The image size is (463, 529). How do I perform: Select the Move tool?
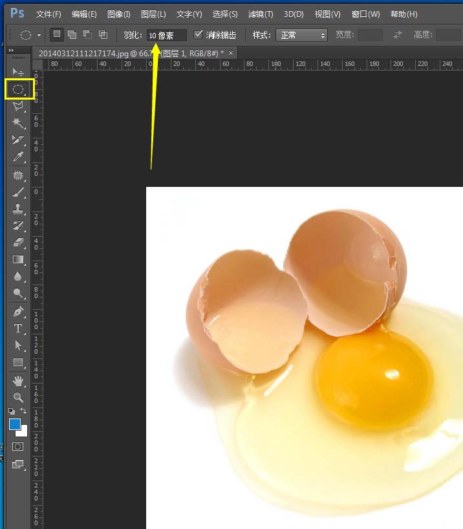(x=18, y=72)
